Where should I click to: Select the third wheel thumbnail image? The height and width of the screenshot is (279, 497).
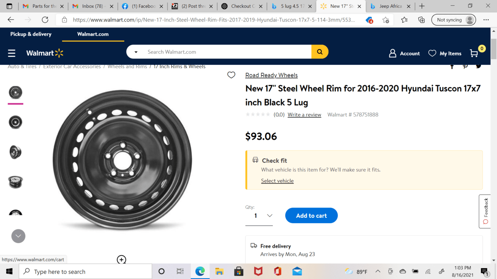point(15,152)
